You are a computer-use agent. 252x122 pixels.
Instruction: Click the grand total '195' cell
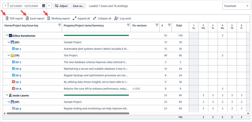180,117
